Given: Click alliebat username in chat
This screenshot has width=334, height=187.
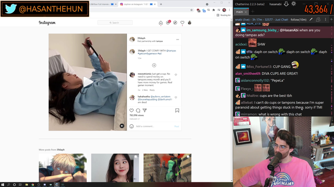Looking at the screenshot, I should pyautogui.click(x=247, y=103).
